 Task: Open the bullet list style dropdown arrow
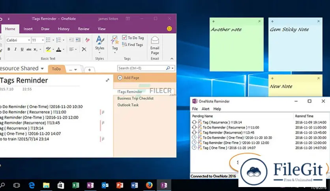53,40
